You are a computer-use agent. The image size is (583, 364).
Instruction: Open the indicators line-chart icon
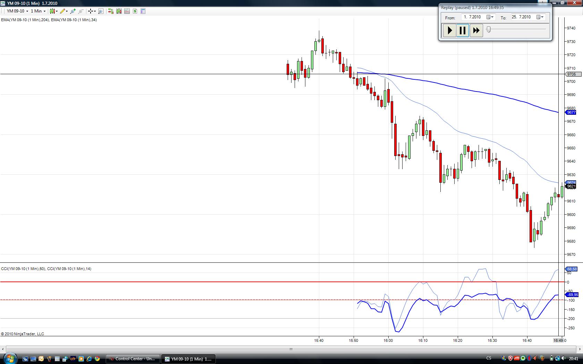click(127, 11)
